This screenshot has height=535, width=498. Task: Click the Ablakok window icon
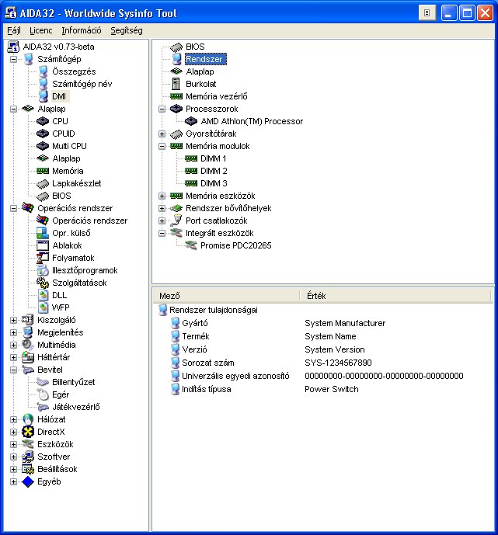[x=43, y=245]
